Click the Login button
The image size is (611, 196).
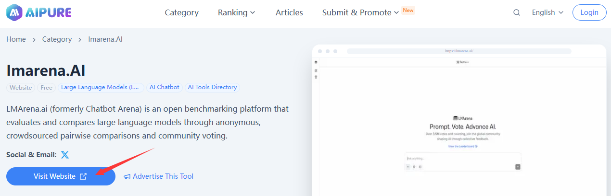click(x=589, y=12)
